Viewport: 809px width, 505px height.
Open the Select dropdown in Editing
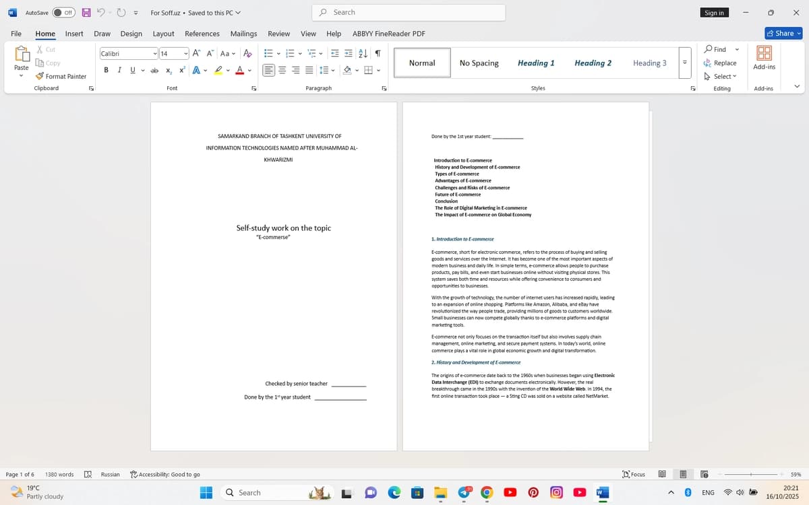[x=720, y=76]
